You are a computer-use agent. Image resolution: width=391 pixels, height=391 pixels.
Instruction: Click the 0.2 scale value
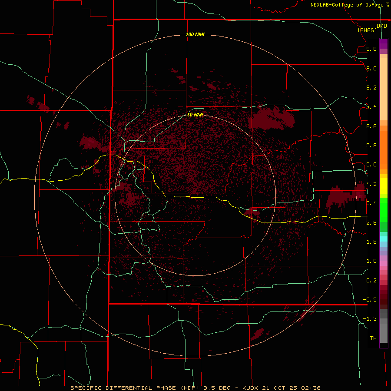[x=371, y=281]
